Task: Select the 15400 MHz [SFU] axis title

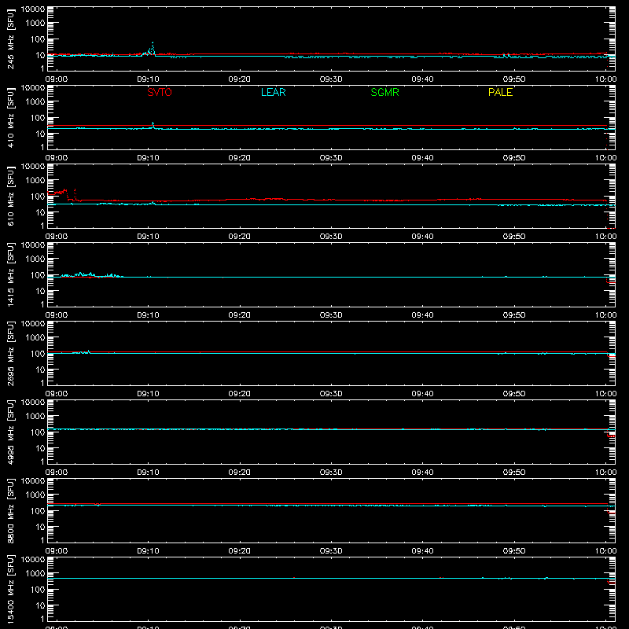Action: (x=10, y=589)
